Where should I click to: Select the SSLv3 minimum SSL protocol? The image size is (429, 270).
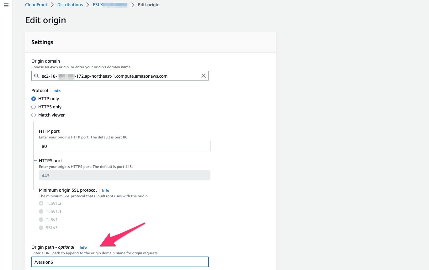(x=41, y=228)
